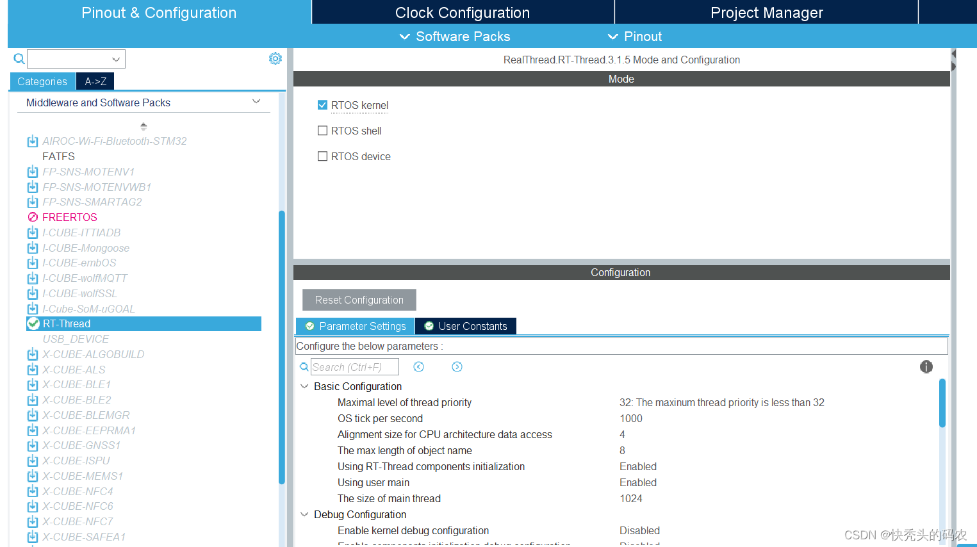The height and width of the screenshot is (547, 977).
Task: Collapse the Debug Configuration group
Action: click(x=304, y=514)
